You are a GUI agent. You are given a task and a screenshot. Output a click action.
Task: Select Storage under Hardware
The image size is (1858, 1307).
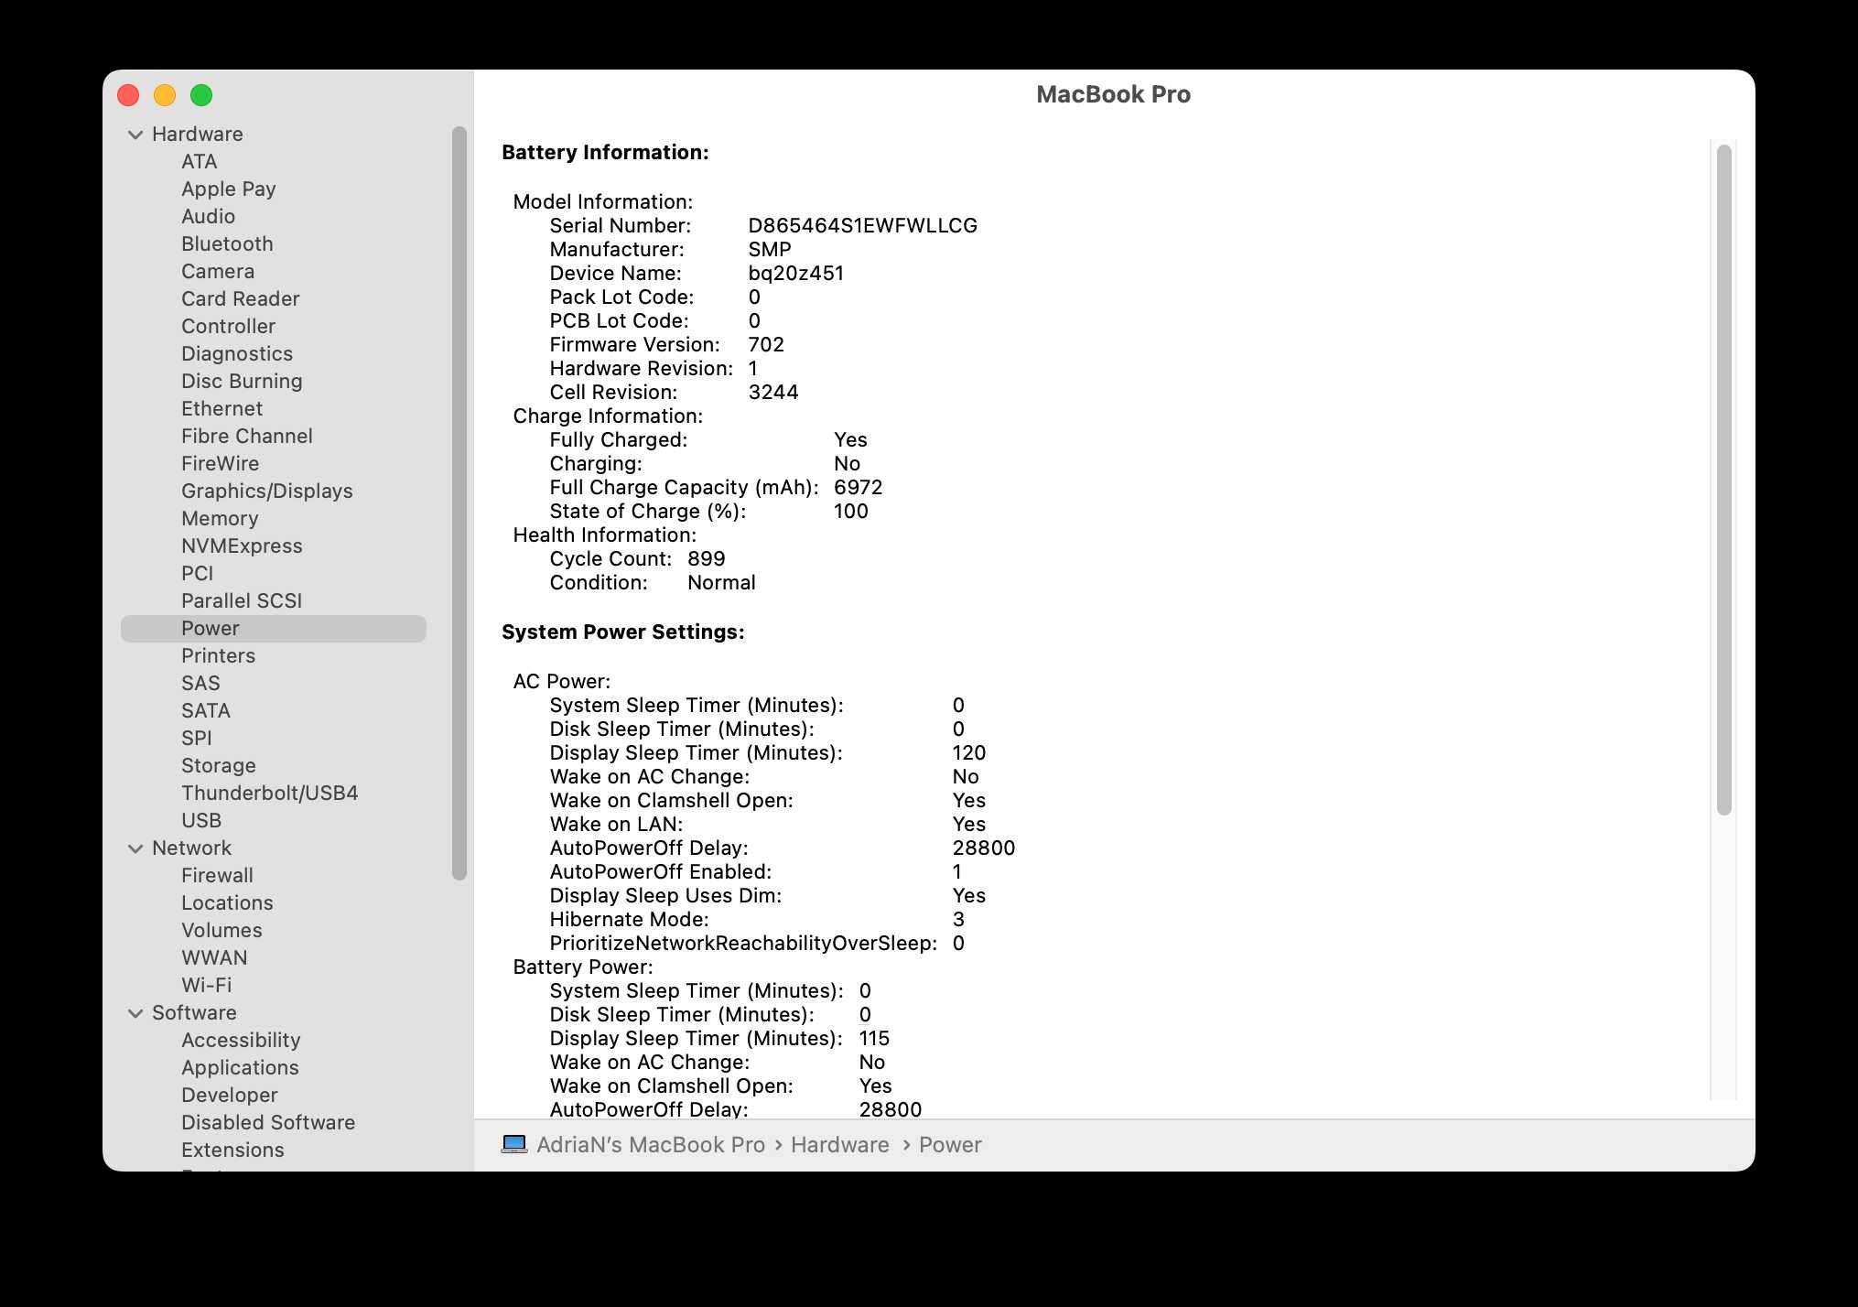tap(218, 764)
